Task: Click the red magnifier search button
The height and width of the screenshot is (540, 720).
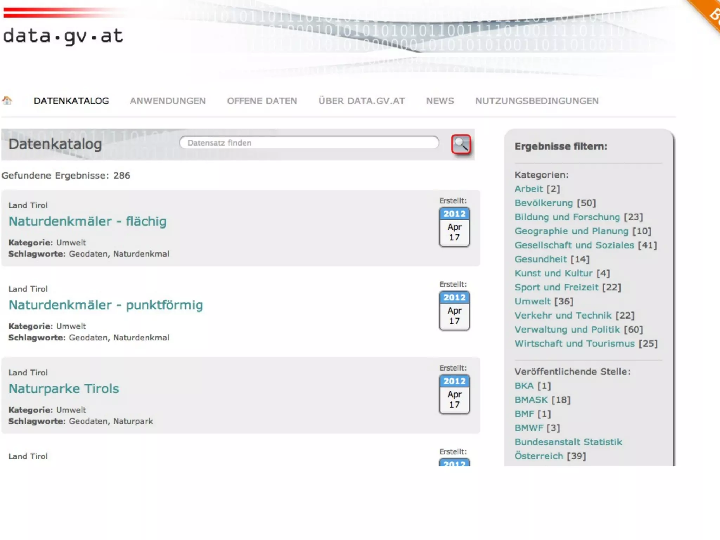Action: coord(461,144)
